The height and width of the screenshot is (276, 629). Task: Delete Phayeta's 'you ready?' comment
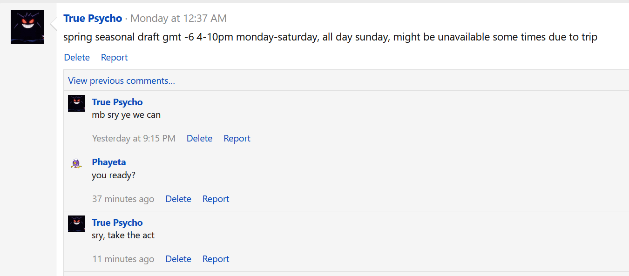pyautogui.click(x=178, y=199)
